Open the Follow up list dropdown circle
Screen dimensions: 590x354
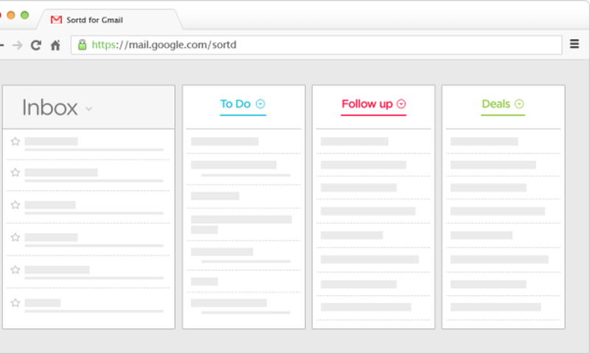(x=401, y=104)
